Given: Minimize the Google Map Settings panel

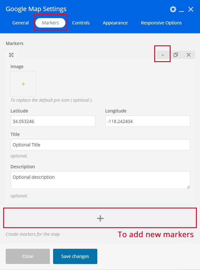Looking at the screenshot, I should pyautogui.click(x=181, y=10).
